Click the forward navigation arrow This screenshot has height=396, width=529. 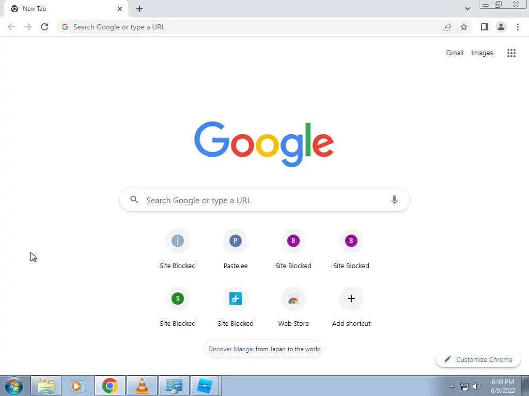coord(28,27)
